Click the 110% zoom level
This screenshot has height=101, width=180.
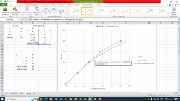tap(159, 96)
